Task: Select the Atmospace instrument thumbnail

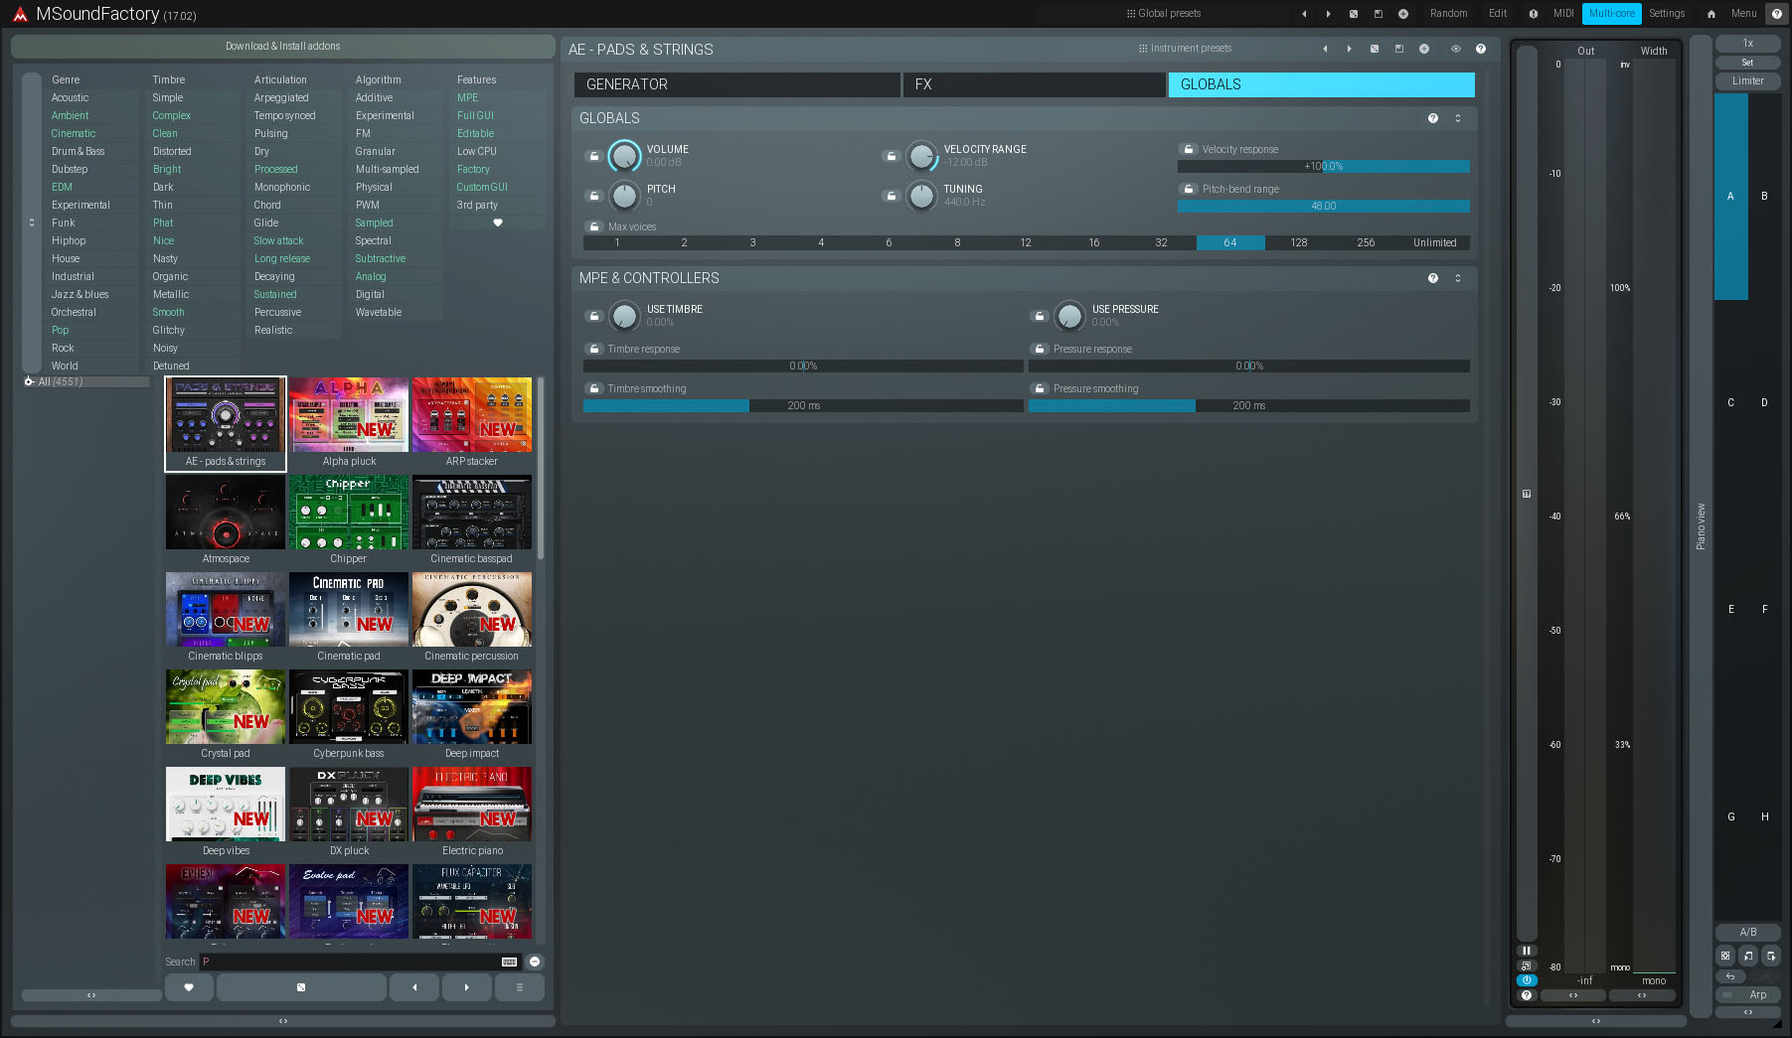Action: click(226, 513)
